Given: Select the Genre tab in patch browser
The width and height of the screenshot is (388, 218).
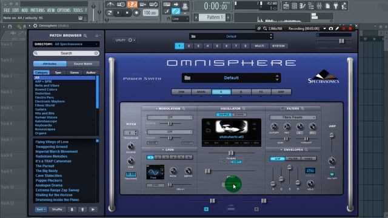Looking at the screenshot, I should (x=74, y=73).
